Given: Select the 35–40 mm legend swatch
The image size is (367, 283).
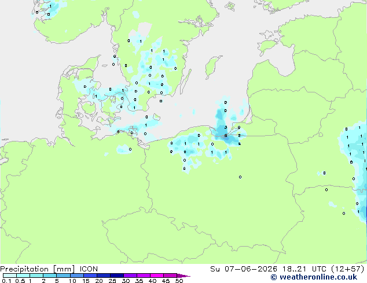Looking at the screenshot, I should [144, 275].
